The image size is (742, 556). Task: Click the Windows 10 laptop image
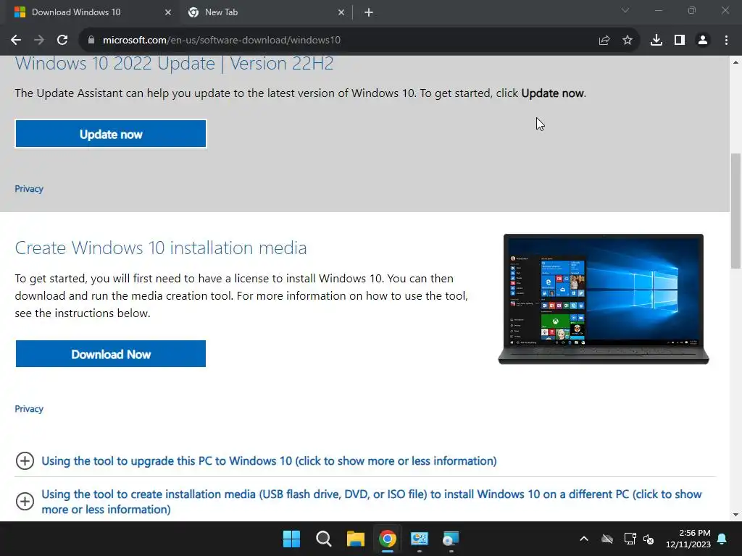point(604,299)
